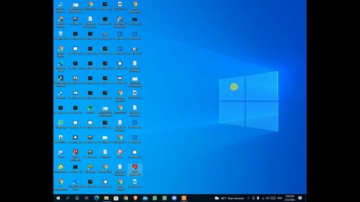The height and width of the screenshot is (202, 360).
Task: Select the WhatsApp desktop shortcut
Action: coord(61,125)
